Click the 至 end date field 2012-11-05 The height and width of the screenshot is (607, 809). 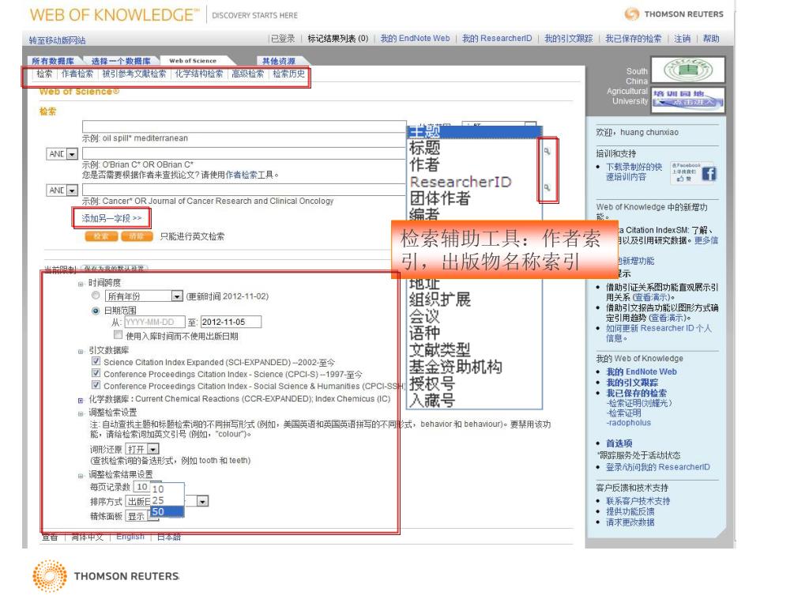click(231, 322)
